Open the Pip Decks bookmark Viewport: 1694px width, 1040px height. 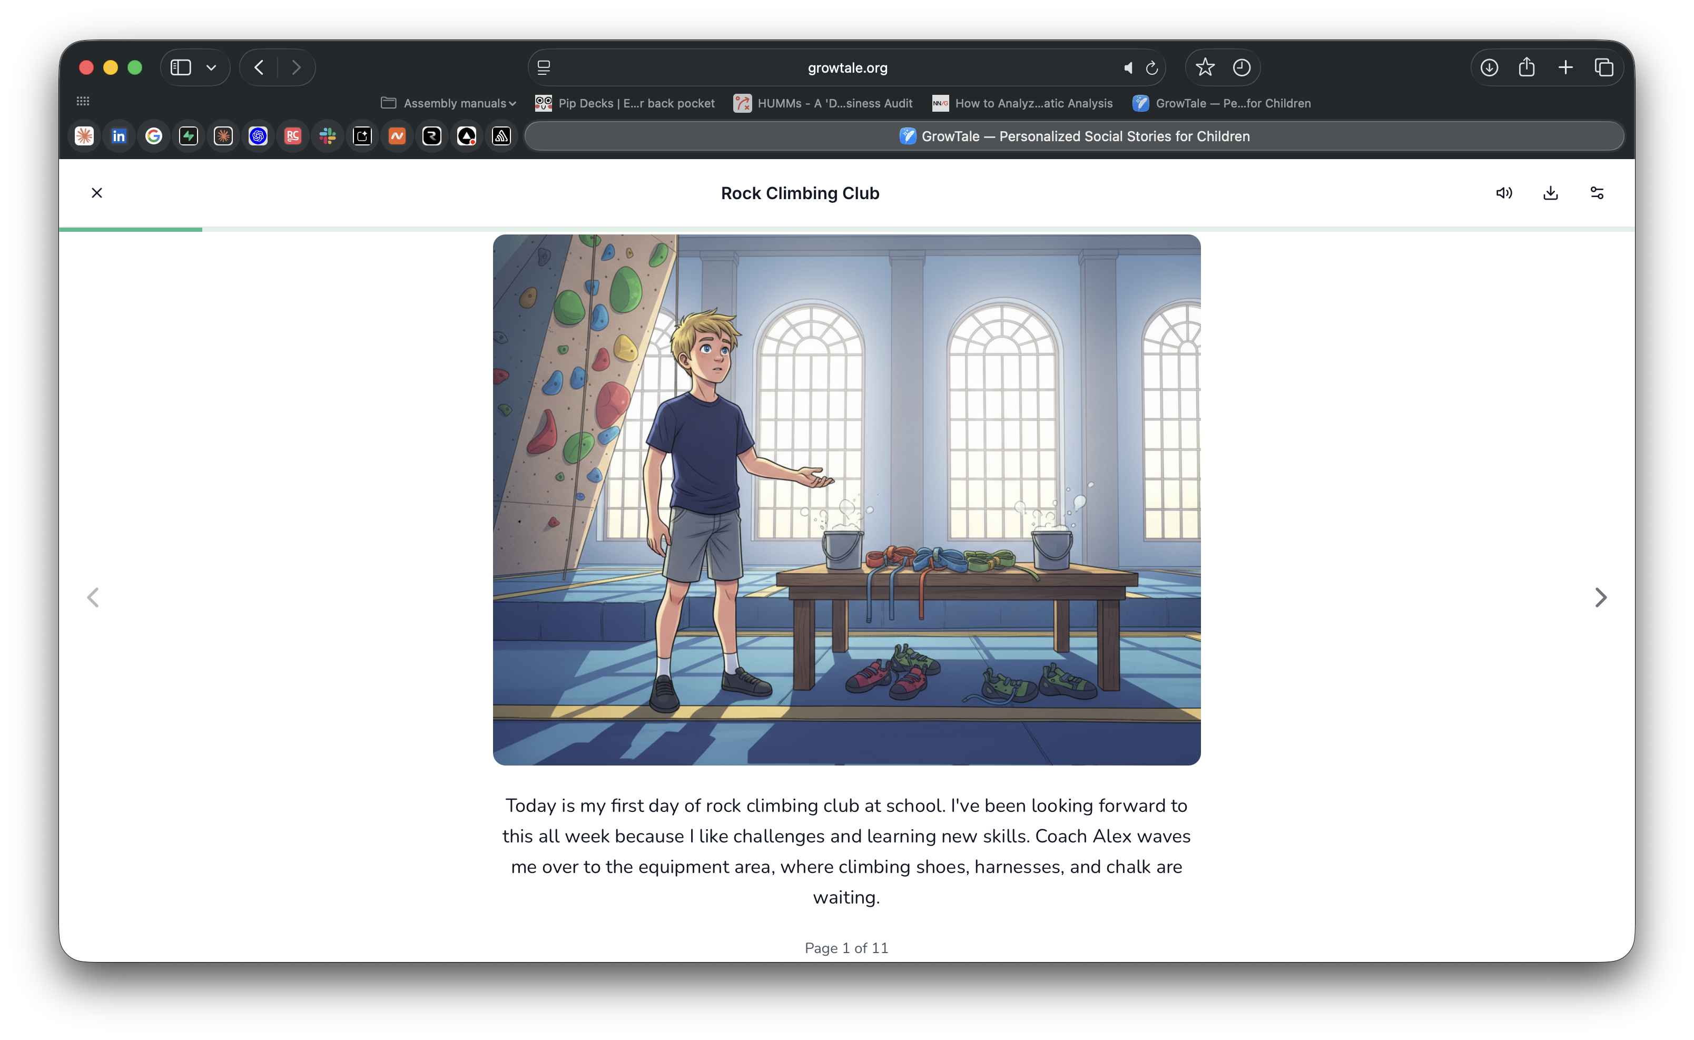pyautogui.click(x=624, y=103)
